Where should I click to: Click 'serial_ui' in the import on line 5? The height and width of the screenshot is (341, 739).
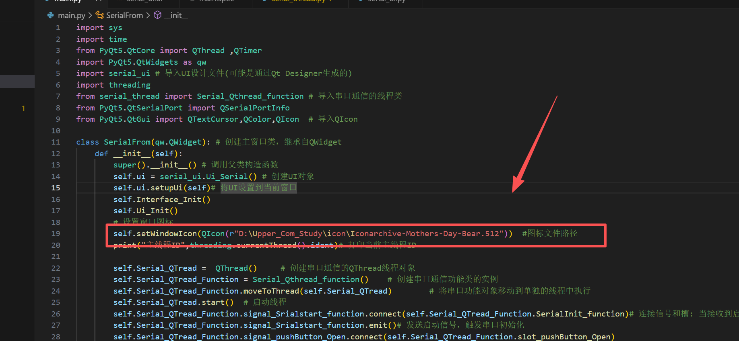click(x=129, y=74)
